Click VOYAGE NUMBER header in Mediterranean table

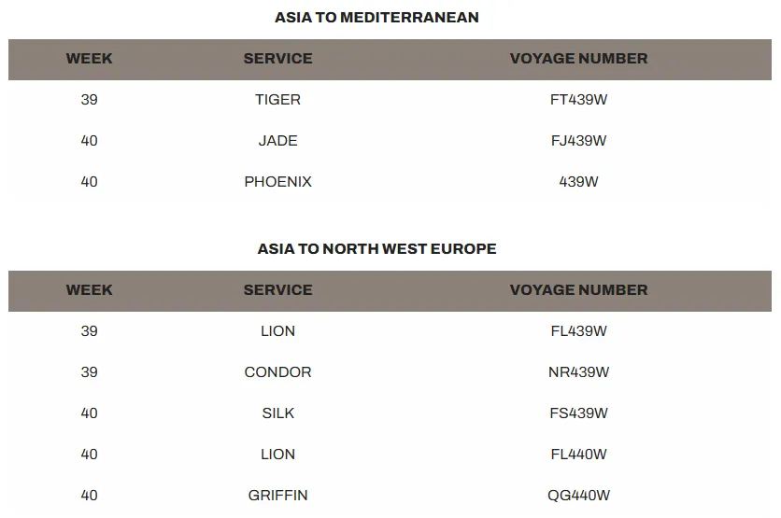point(579,59)
